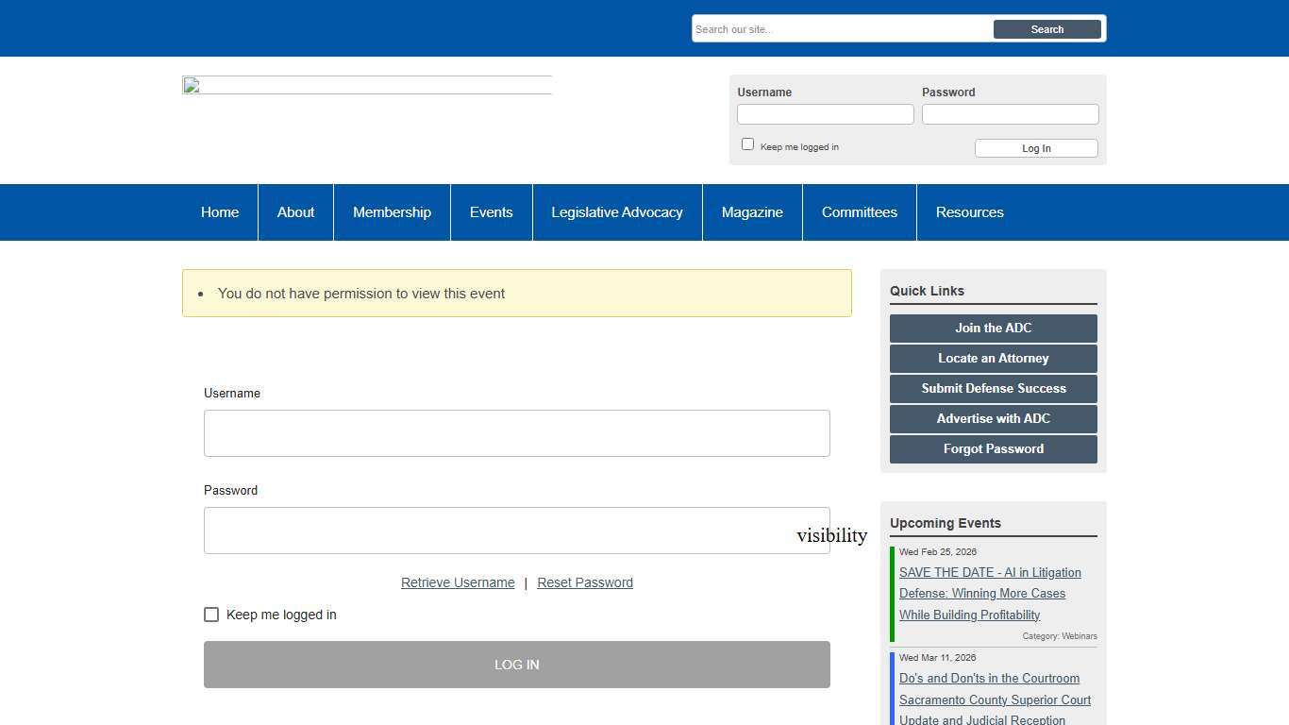Focus the Search our site field
This screenshot has height=725, width=1289.
click(842, 29)
